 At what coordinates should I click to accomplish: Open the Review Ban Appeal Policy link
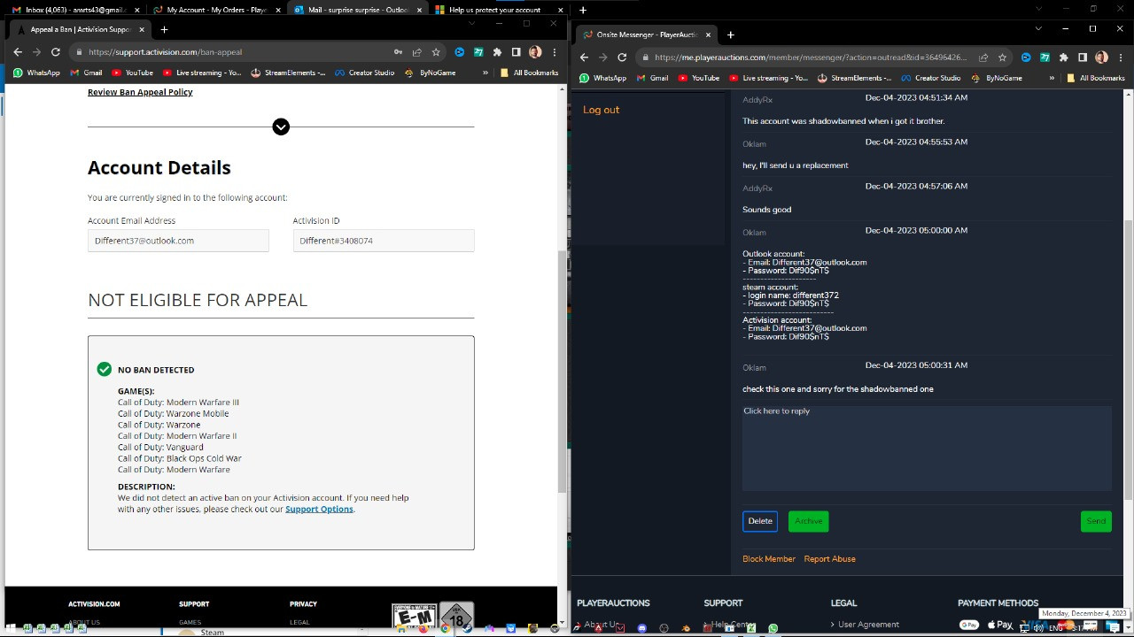140,92
